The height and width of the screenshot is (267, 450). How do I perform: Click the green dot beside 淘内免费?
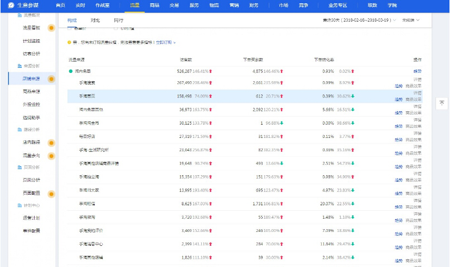[x=71, y=71]
